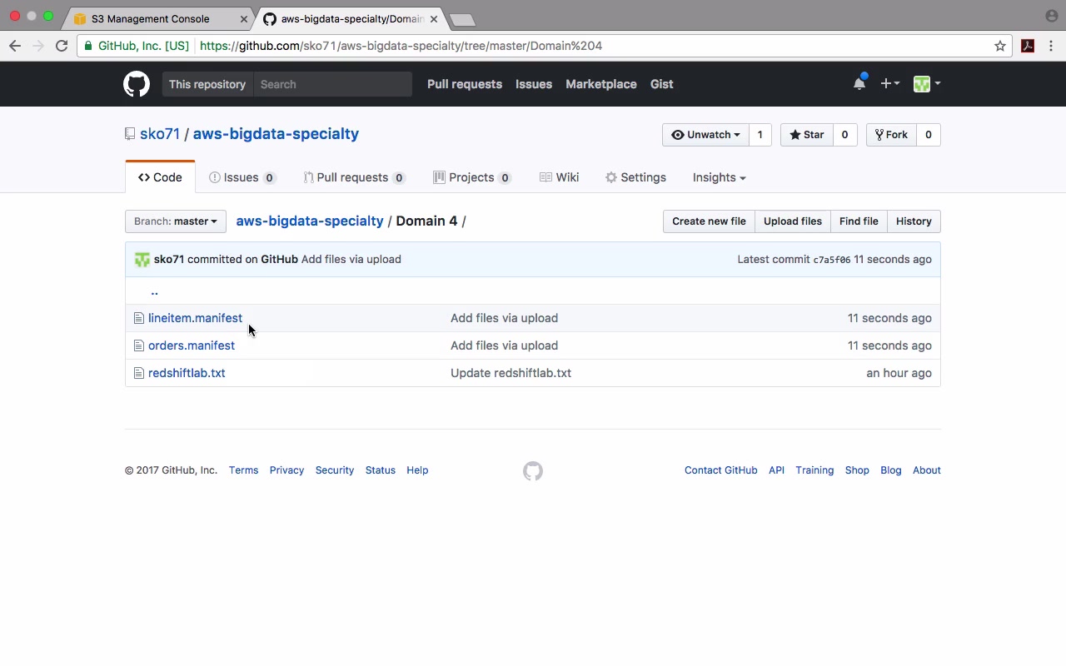This screenshot has height=666, width=1066.
Task: Open the lineitem.manifest file
Action: click(195, 318)
